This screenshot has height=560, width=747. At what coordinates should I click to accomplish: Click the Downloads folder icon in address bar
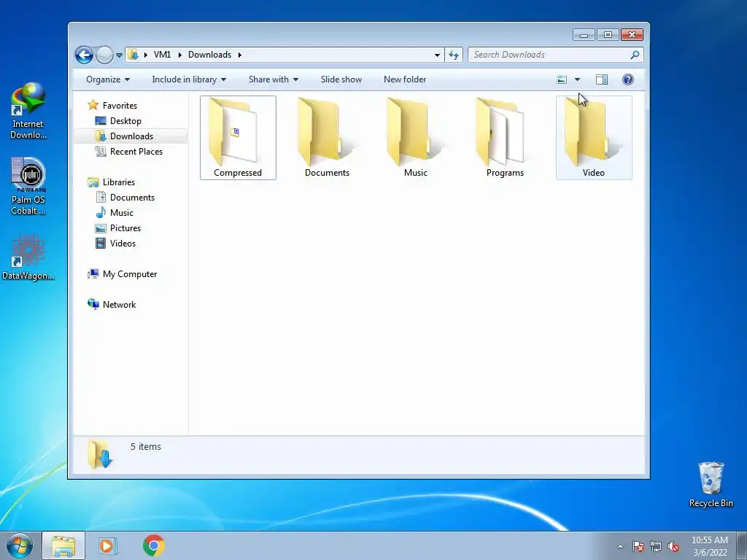[x=133, y=55]
